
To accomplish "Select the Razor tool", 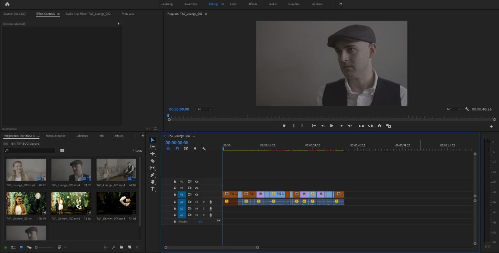I will click(152, 161).
